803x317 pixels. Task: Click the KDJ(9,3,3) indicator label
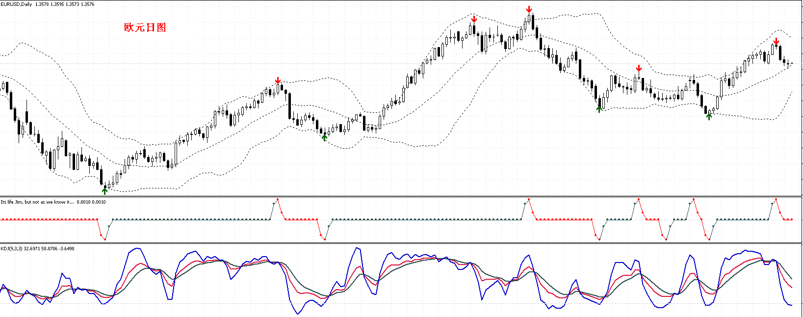(11, 249)
